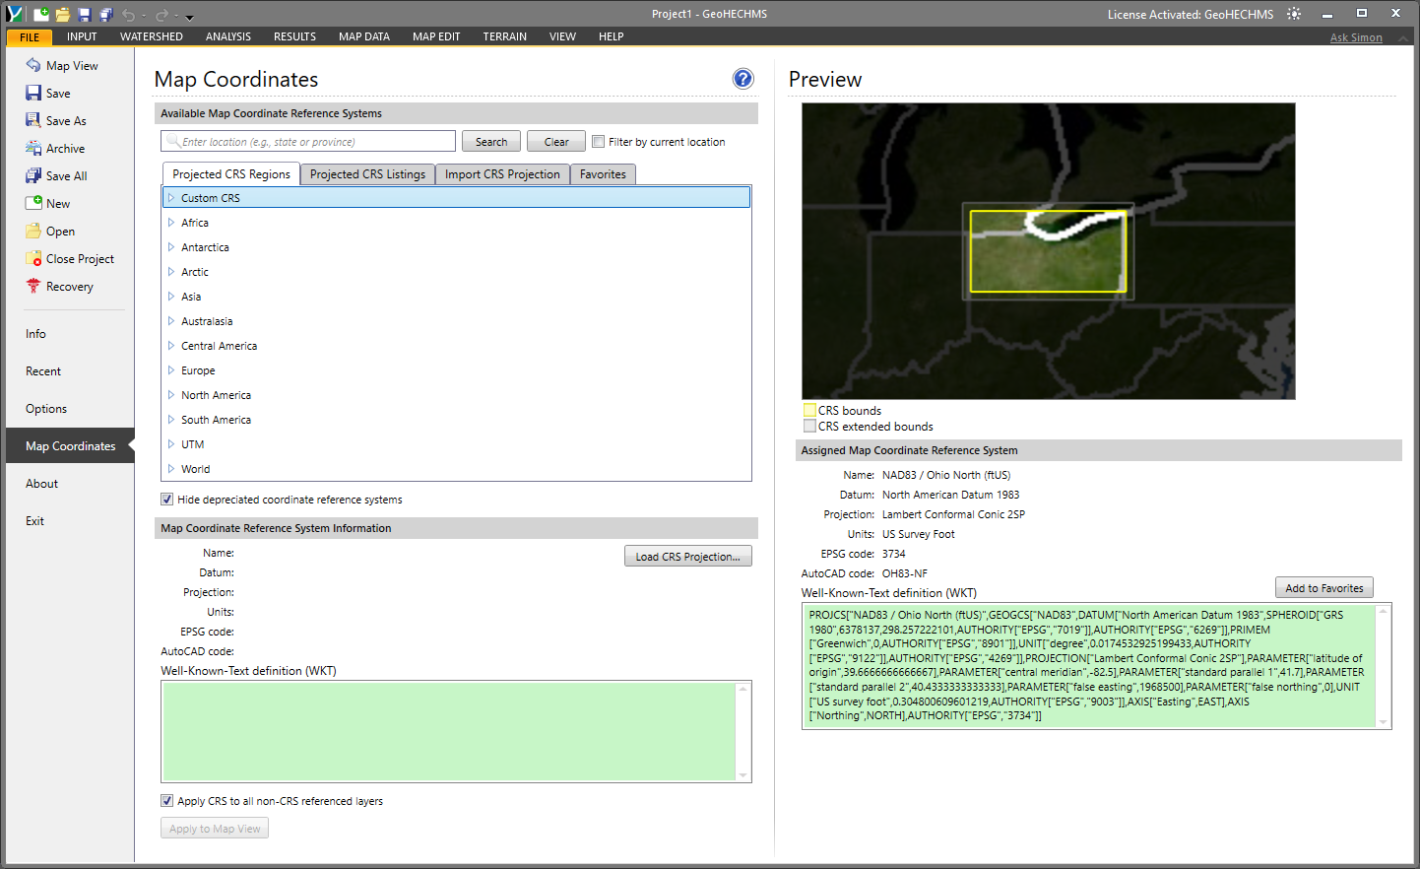
Task: Click the Load CRS Projection button
Action: click(687, 557)
